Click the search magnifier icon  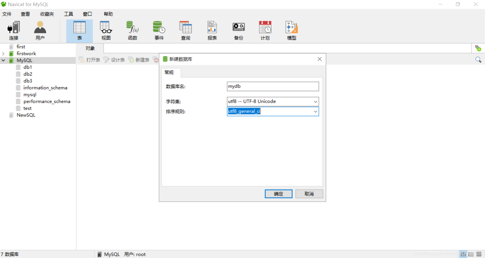[x=478, y=60]
